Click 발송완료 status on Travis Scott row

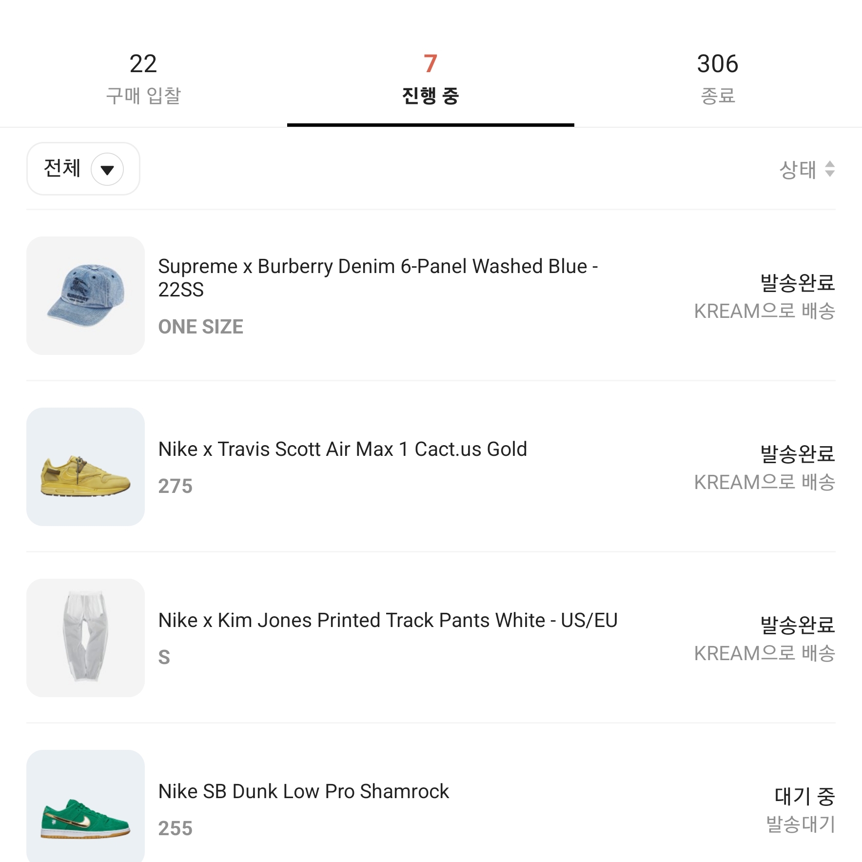[797, 454]
